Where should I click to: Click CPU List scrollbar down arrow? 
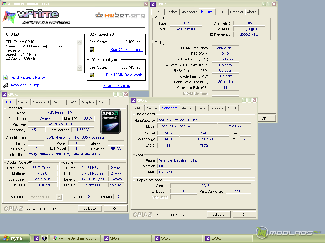click(80, 68)
